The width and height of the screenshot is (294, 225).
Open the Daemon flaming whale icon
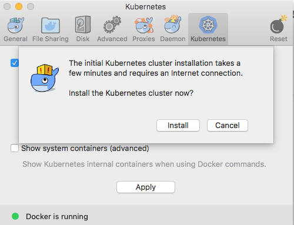tap(173, 24)
